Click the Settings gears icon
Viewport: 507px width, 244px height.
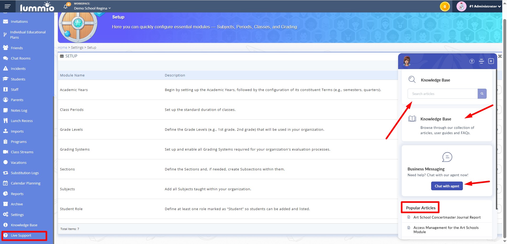(x=6, y=214)
